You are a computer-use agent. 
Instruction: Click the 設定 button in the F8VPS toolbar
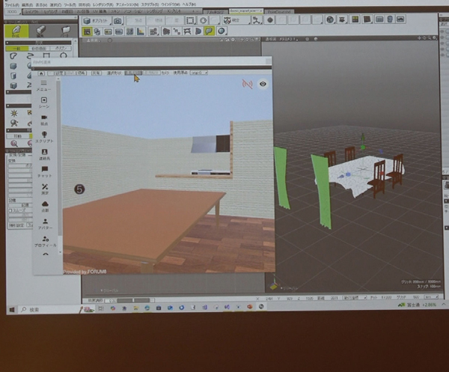click(x=59, y=73)
